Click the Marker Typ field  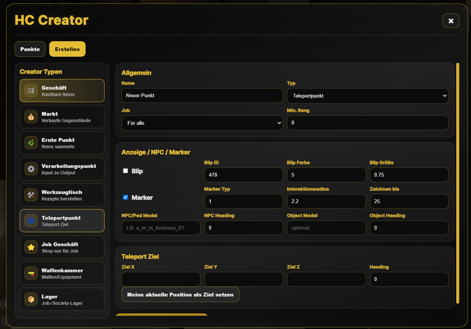coord(243,201)
